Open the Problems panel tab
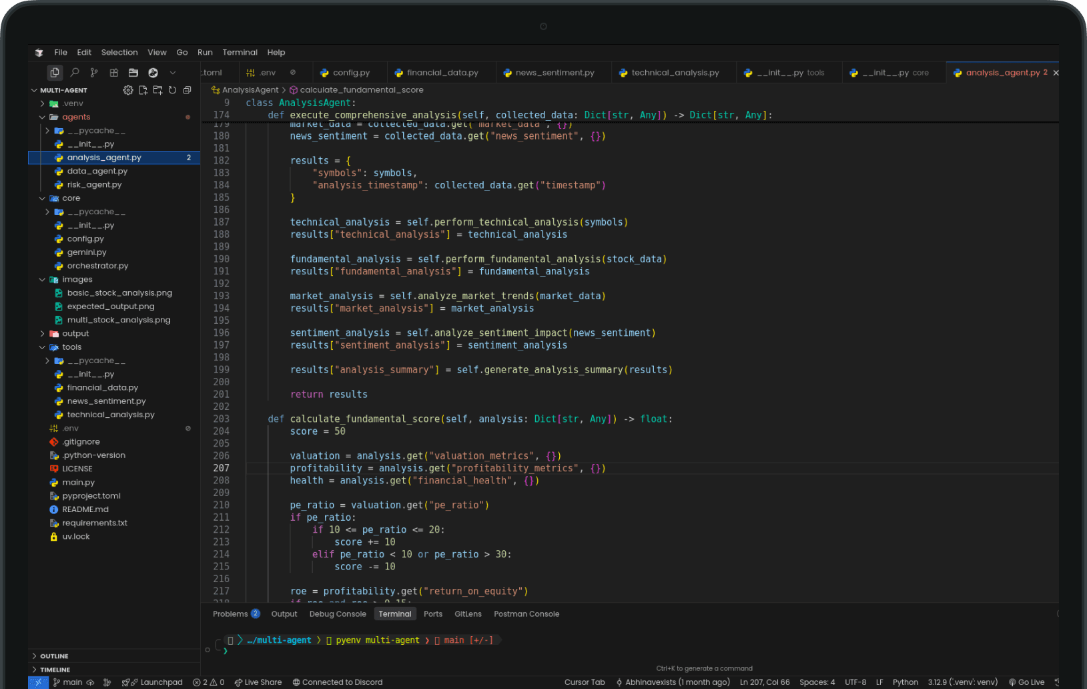The height and width of the screenshot is (689, 1087). pos(230,614)
